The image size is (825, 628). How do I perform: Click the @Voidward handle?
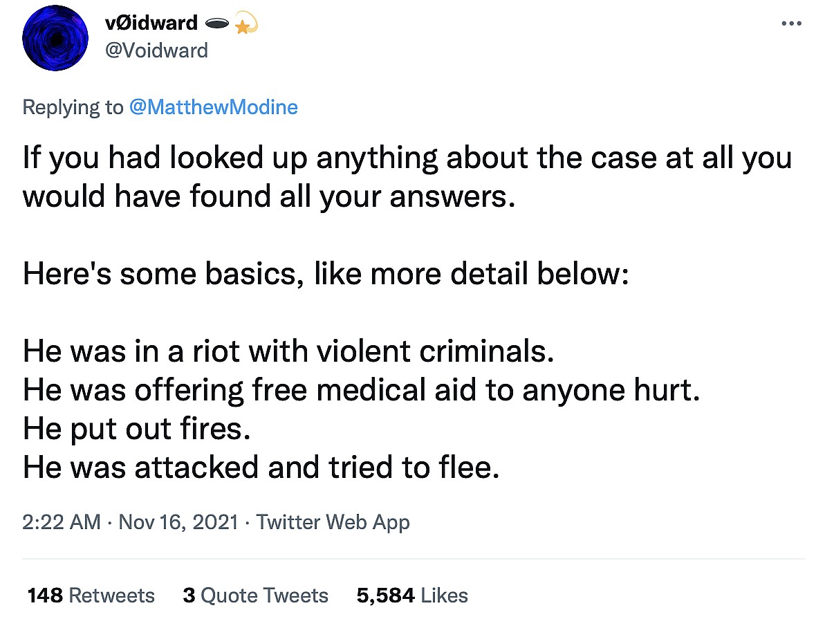(155, 50)
